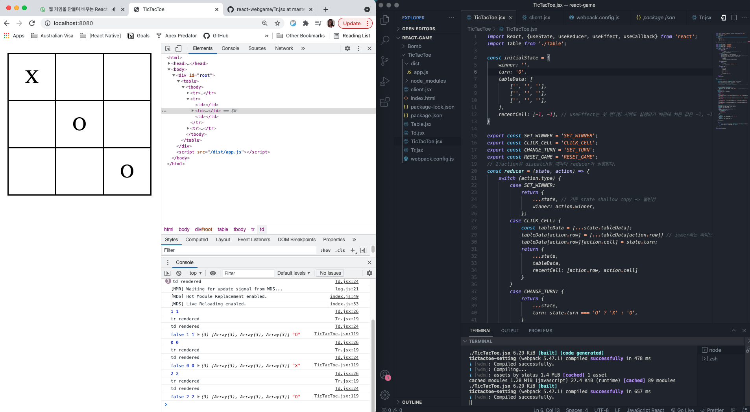Click the browser zoom magnifier icon
750x412 pixels.
(265, 23)
